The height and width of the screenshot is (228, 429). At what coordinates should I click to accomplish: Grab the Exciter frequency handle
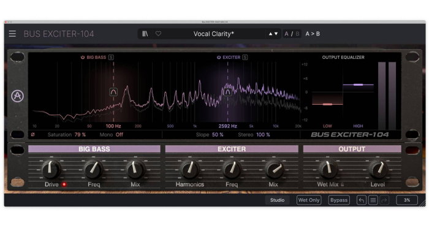tap(227, 92)
